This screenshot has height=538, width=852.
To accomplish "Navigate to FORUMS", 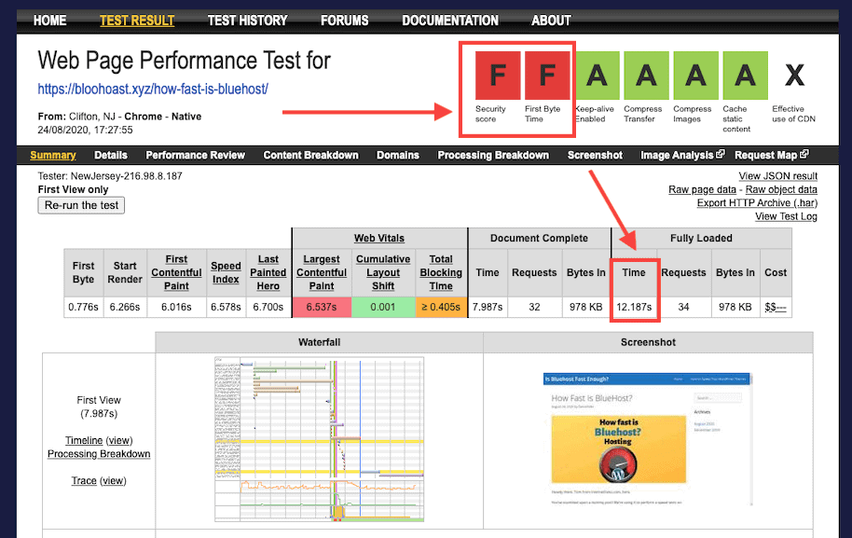I will tap(345, 21).
